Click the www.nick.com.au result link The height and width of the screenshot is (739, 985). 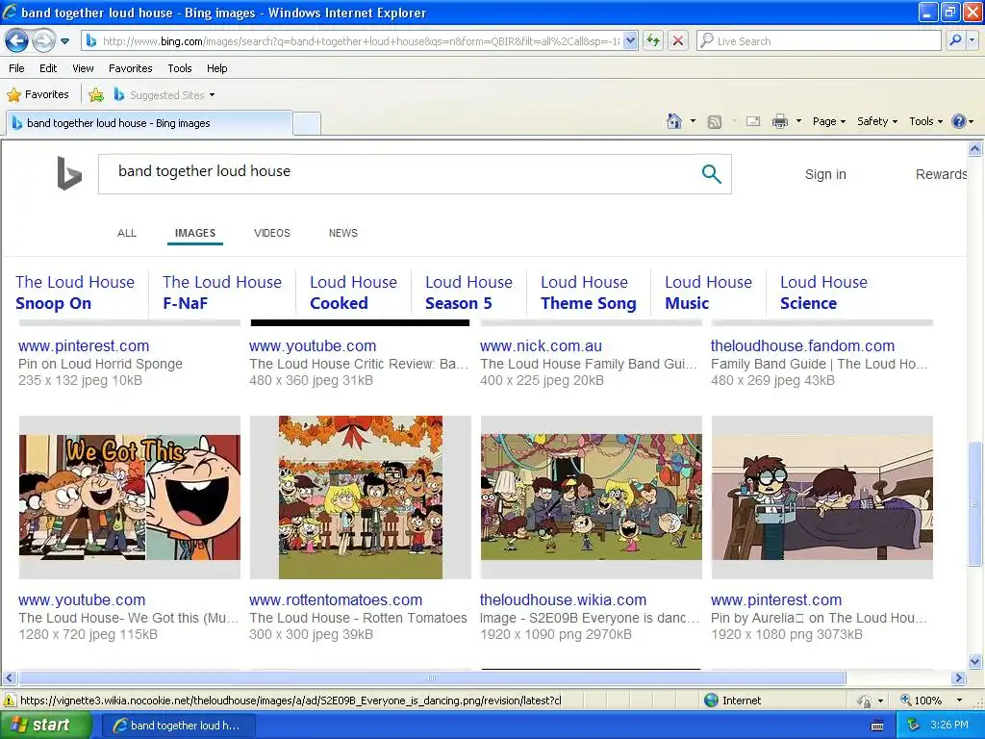point(541,345)
